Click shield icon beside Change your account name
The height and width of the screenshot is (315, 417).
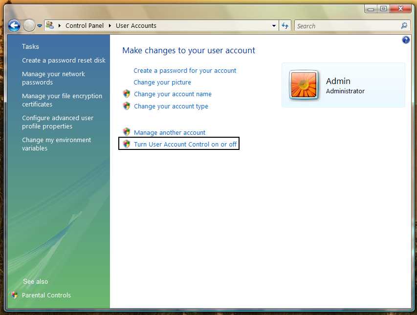(x=127, y=93)
